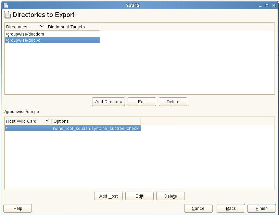This screenshot has width=279, height=215.
Task: Sort by the Directories column arrow
Action: [42, 27]
